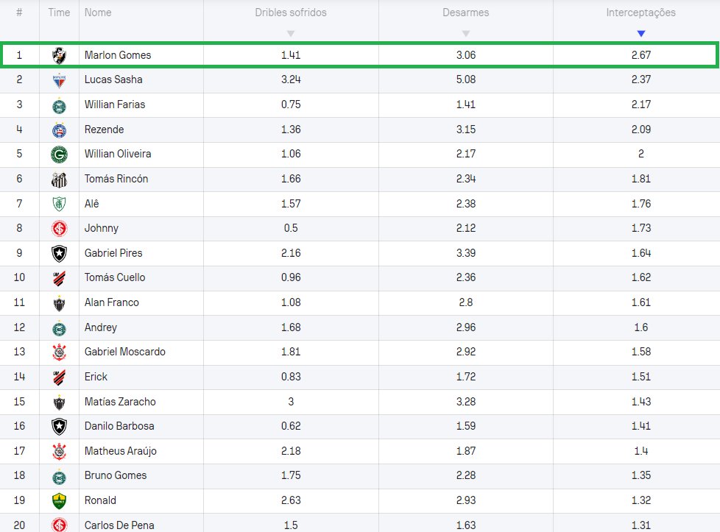This screenshot has height=532, width=720.
Task: Sort by Dribles sofridos using its arrow
Action: 291,34
